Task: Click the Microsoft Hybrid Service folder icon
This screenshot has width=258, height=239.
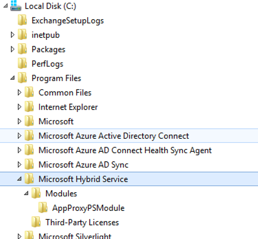Action: (x=29, y=179)
